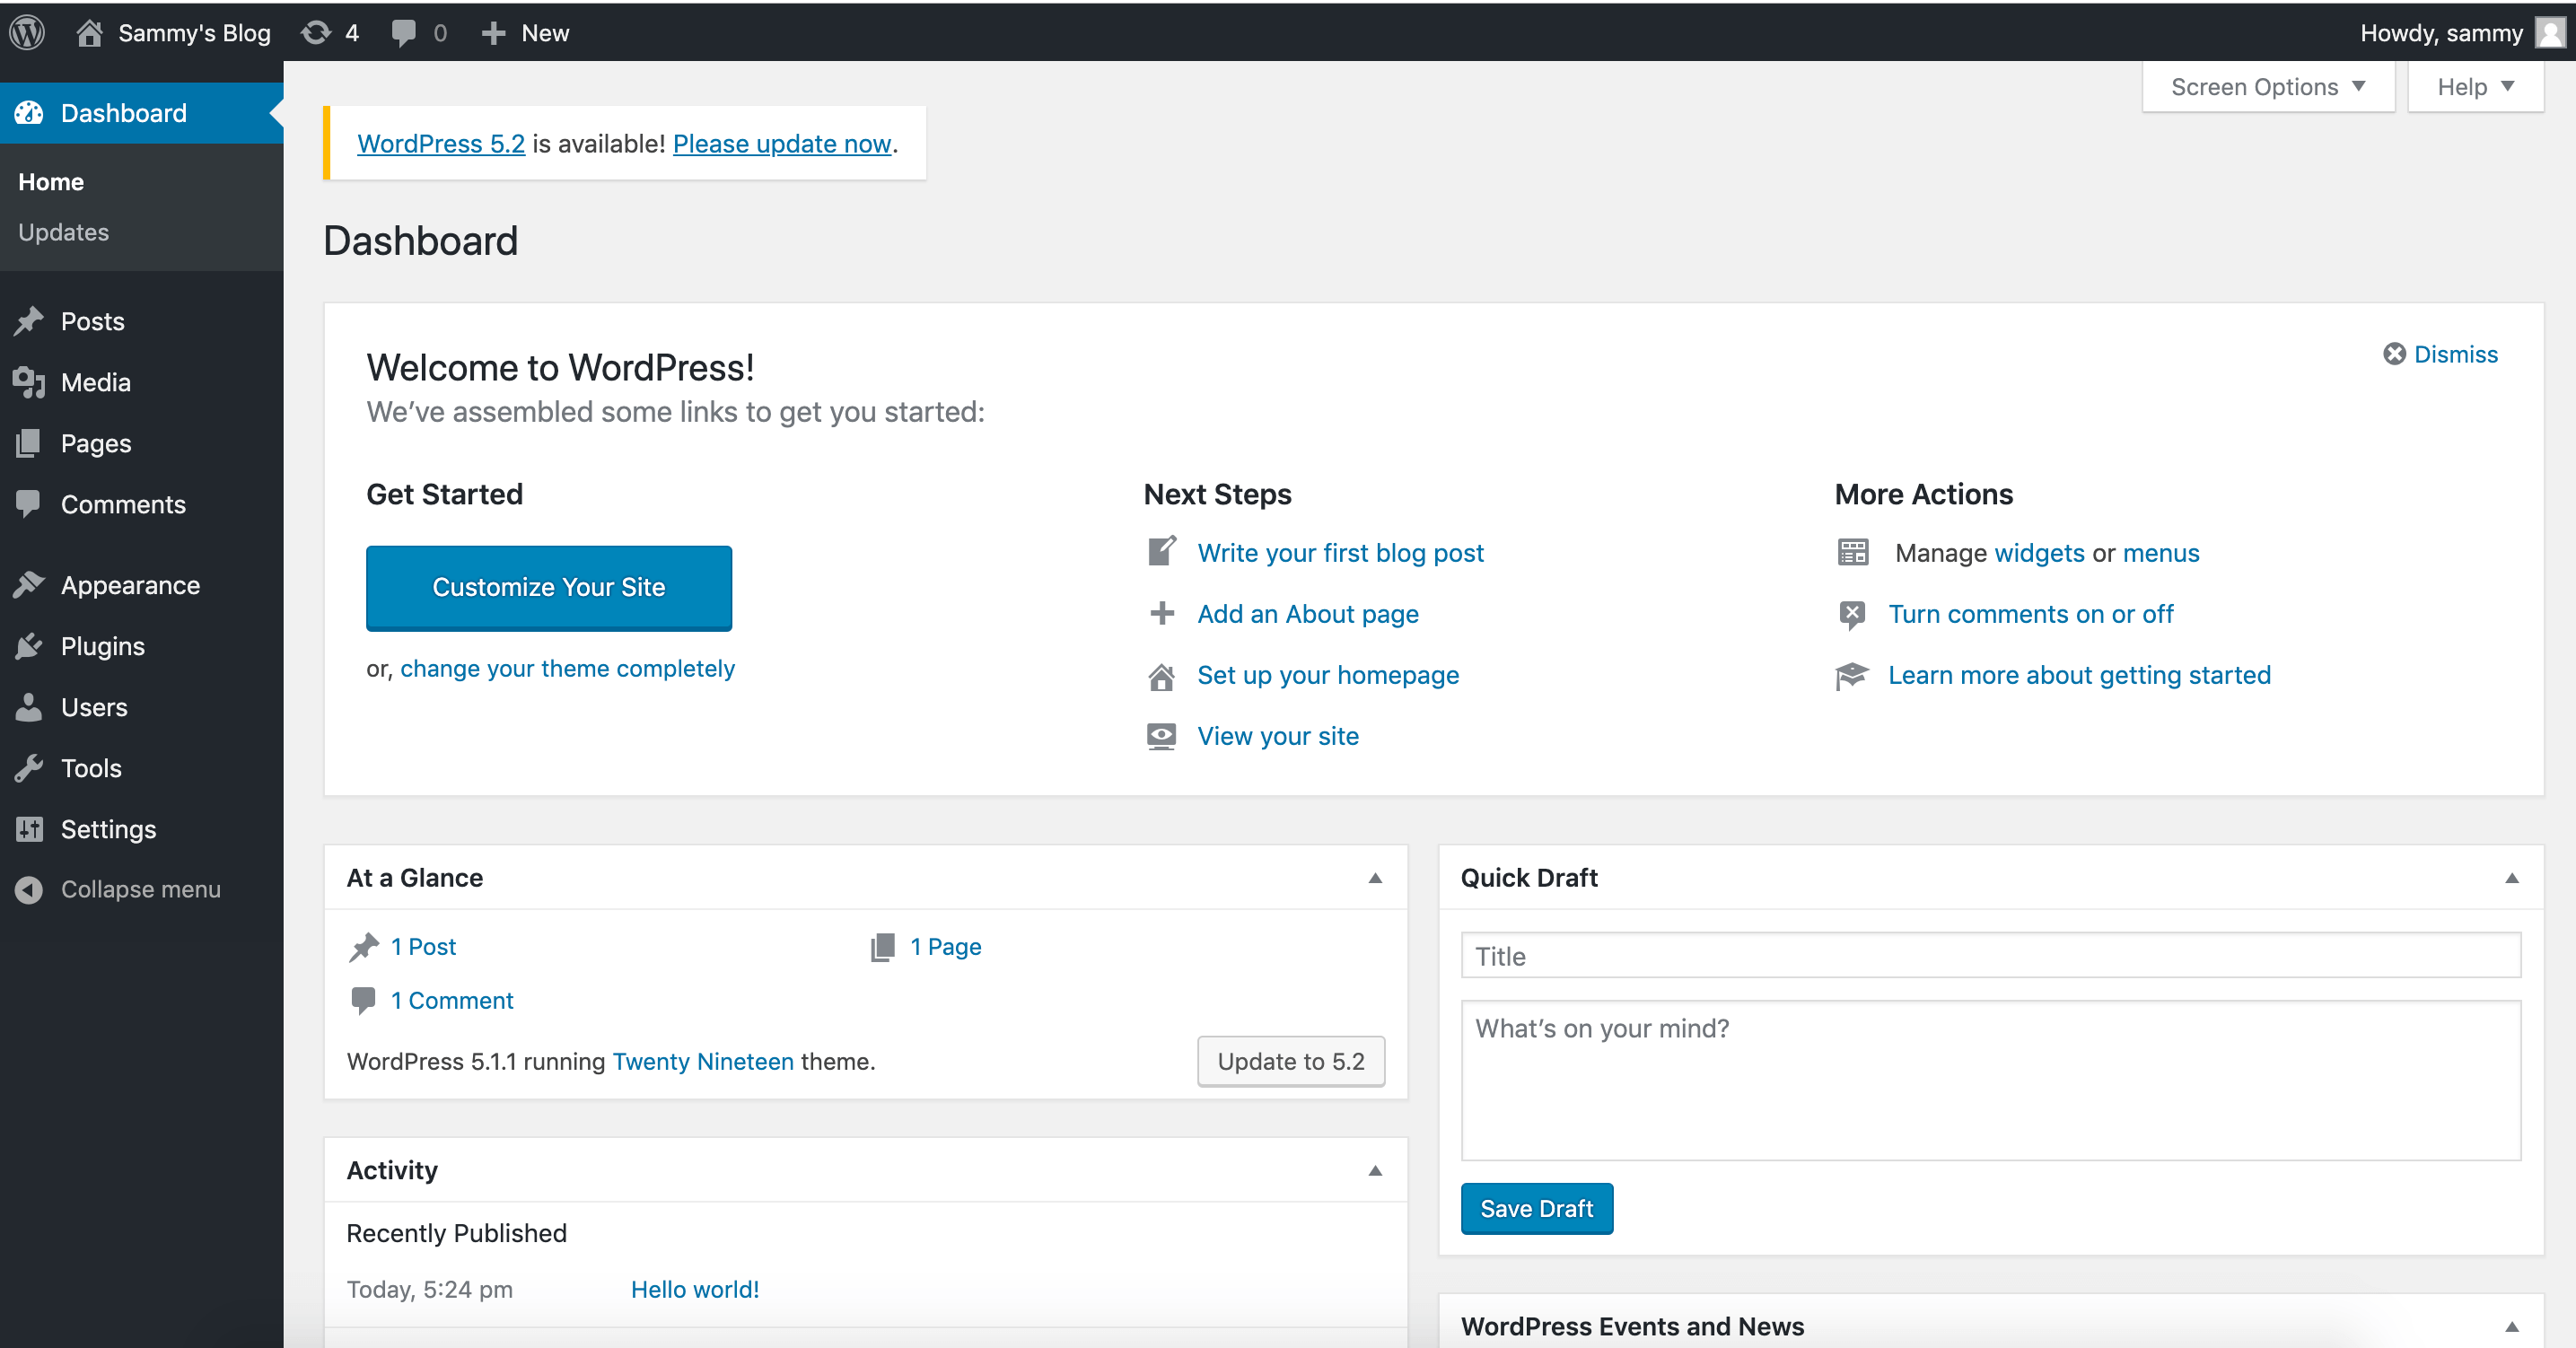Screen dimensions: 2576x1348
Task: Click the Updates menu item
Action: click(61, 230)
